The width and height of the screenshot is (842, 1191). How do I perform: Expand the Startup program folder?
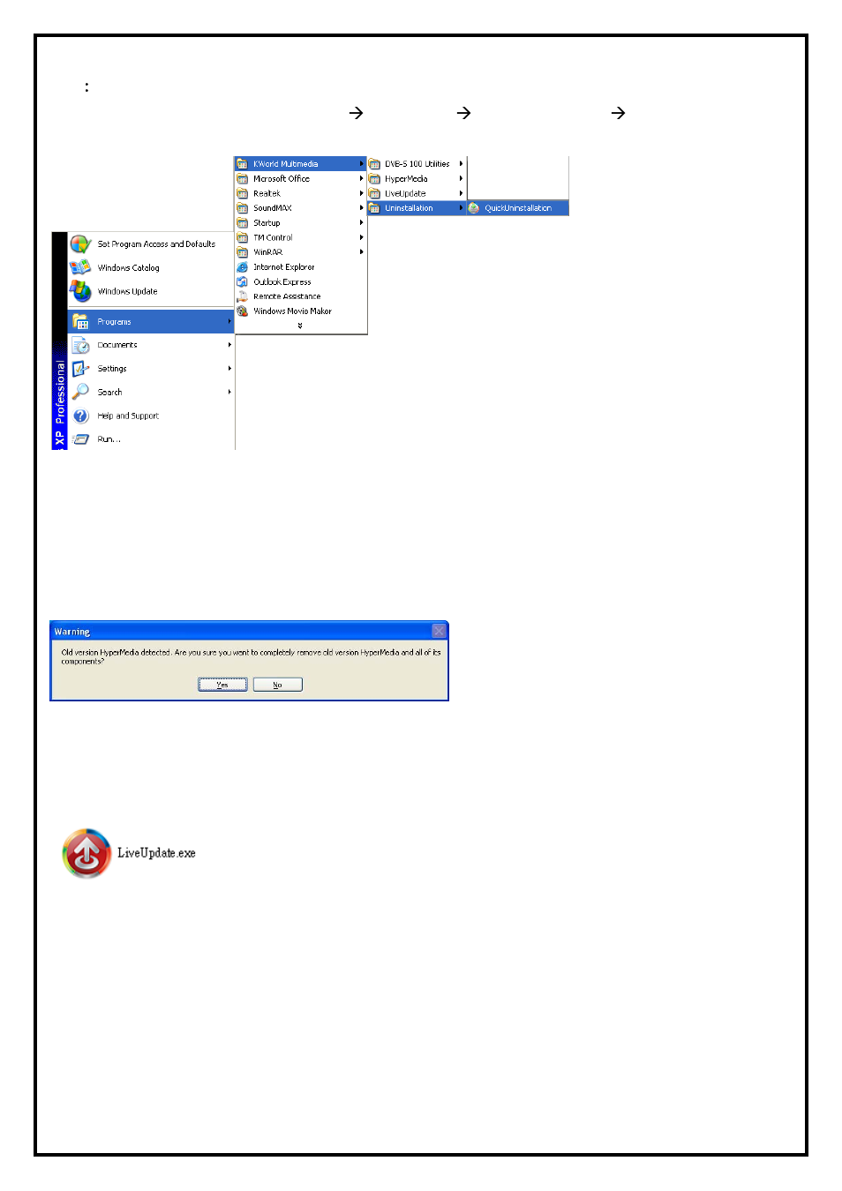coord(300,223)
